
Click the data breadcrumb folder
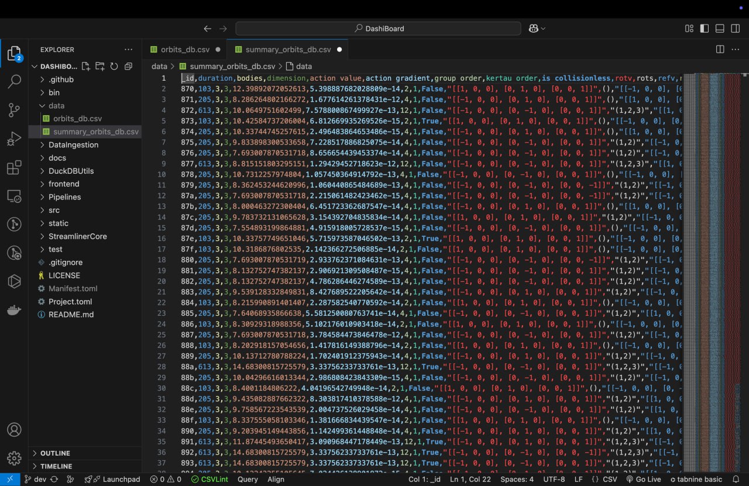[159, 66]
